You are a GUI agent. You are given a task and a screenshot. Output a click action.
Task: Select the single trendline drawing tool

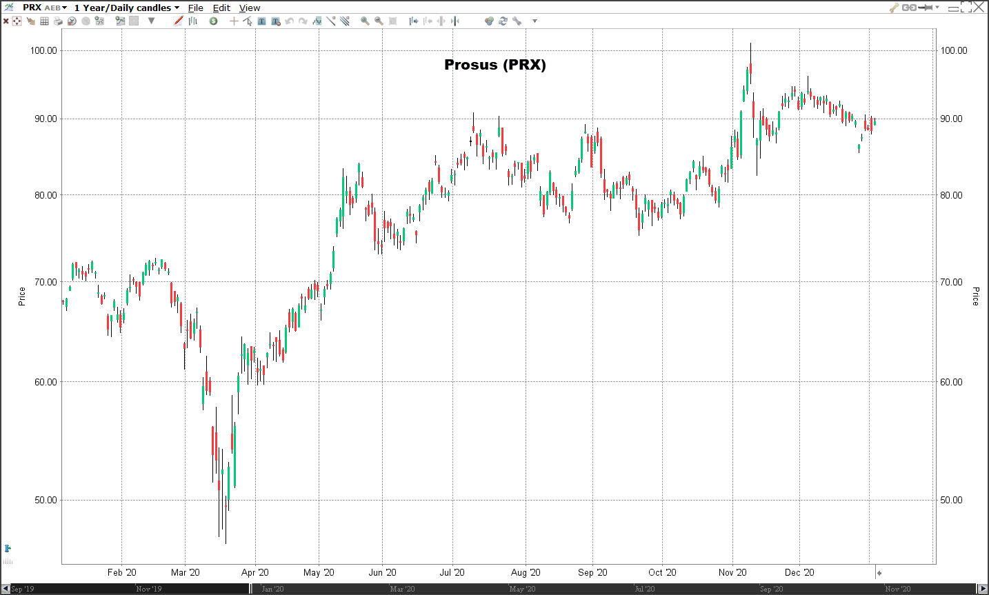tap(331, 21)
